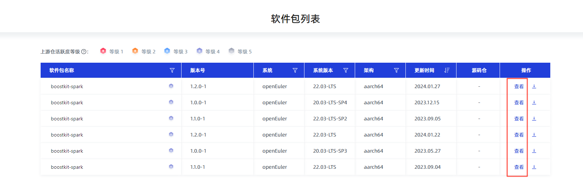The width and height of the screenshot is (583, 182).
Task: Open 查看 for the 2024.01.27 package
Action: [x=519, y=86]
